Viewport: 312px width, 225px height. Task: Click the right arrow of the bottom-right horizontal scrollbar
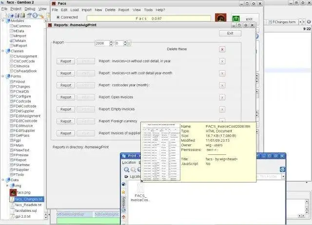pyautogui.click(x=303, y=216)
